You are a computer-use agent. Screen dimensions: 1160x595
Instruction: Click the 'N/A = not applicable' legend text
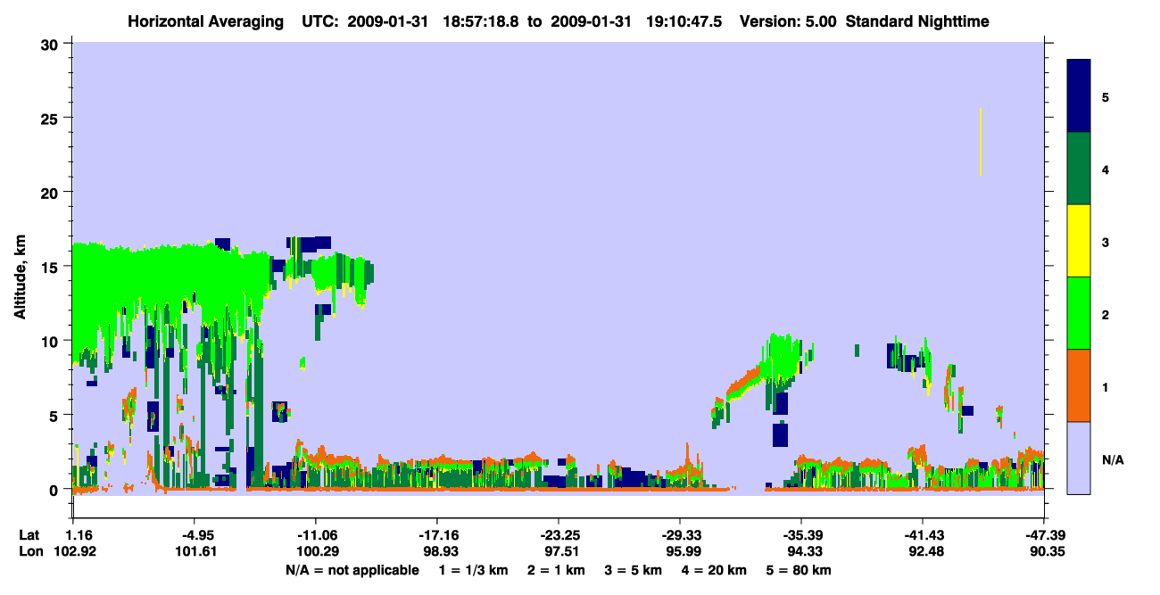352,570
